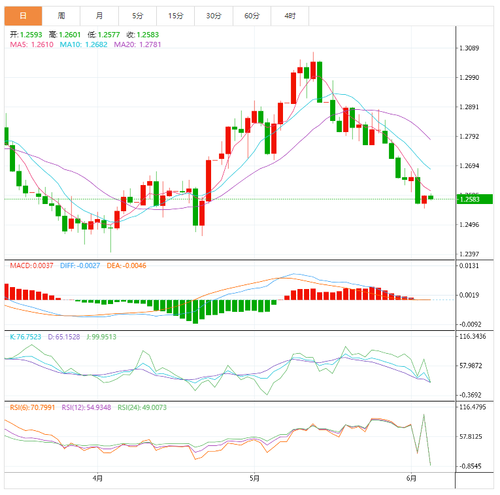Open the 30分 timeframe tab

pyautogui.click(x=214, y=16)
